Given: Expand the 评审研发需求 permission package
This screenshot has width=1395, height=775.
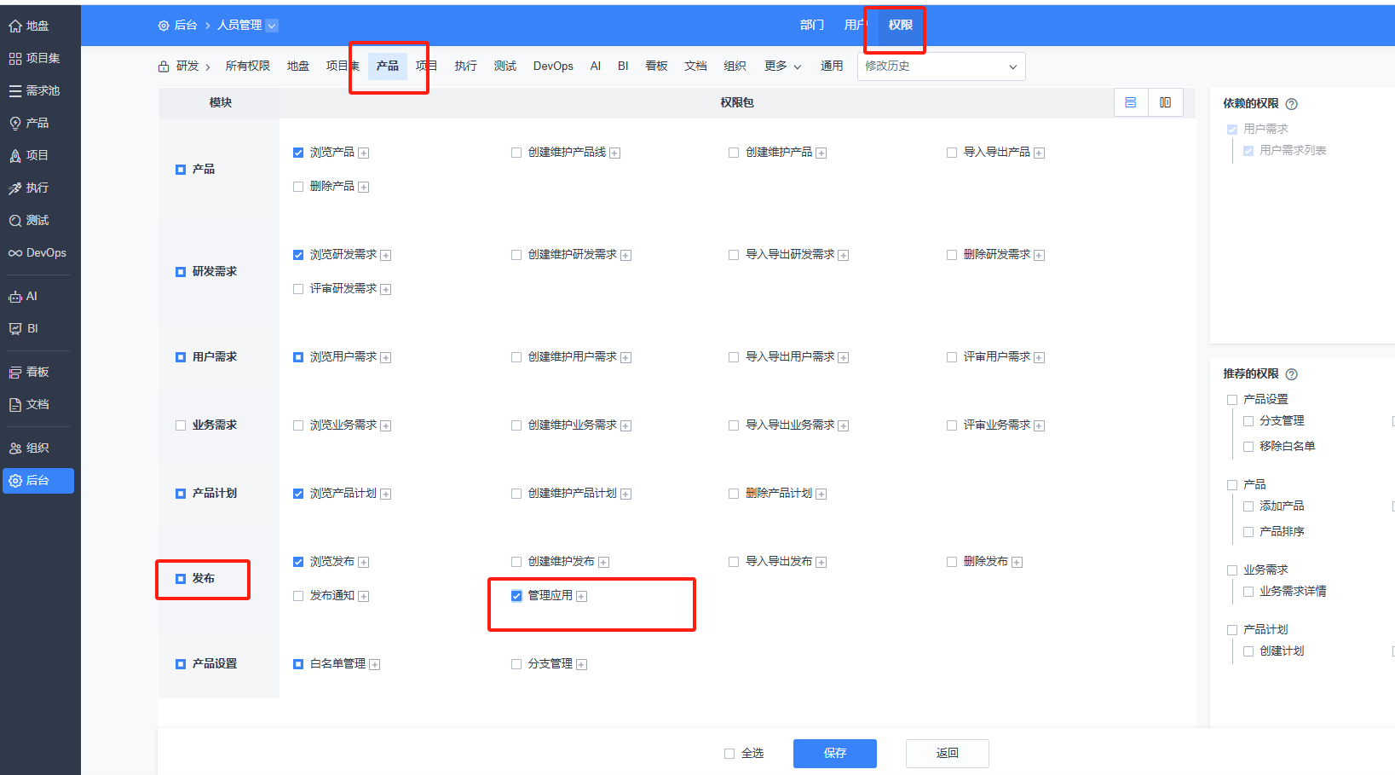Looking at the screenshot, I should 386,290.
